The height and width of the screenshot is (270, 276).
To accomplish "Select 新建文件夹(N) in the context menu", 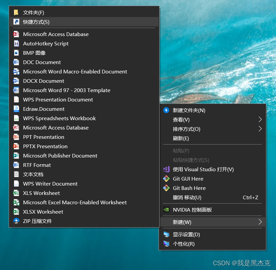I will pos(212,110).
